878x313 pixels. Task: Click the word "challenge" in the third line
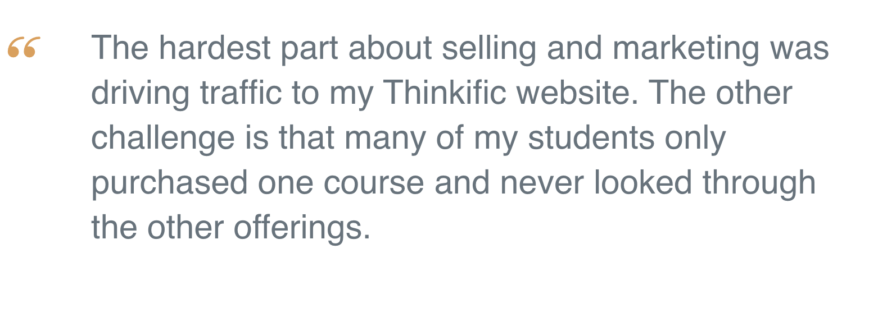tap(163, 139)
